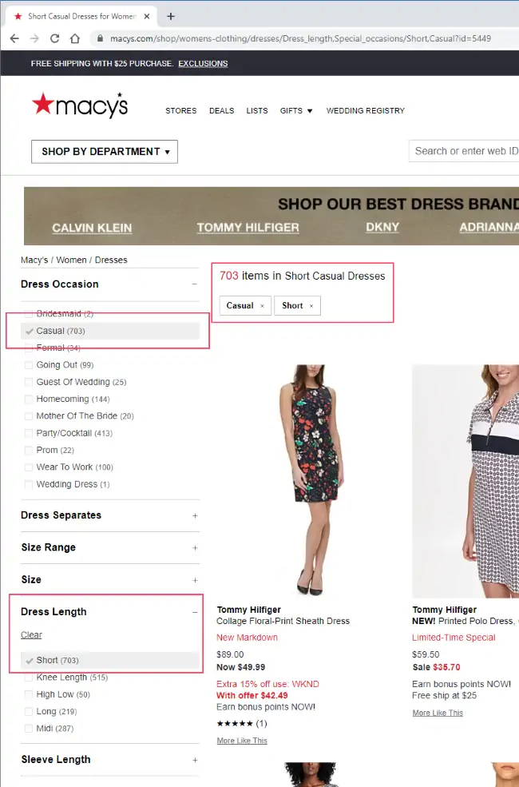Image resolution: width=519 pixels, height=787 pixels.
Task: Check the High Low length checkbox
Action: (x=29, y=694)
